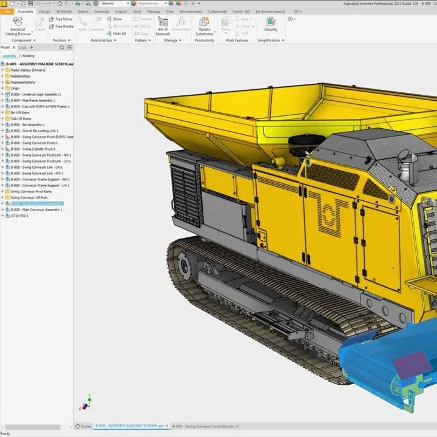
Task: Select Cab with ROPS & FOPS Frame:1
Action: click(40, 106)
